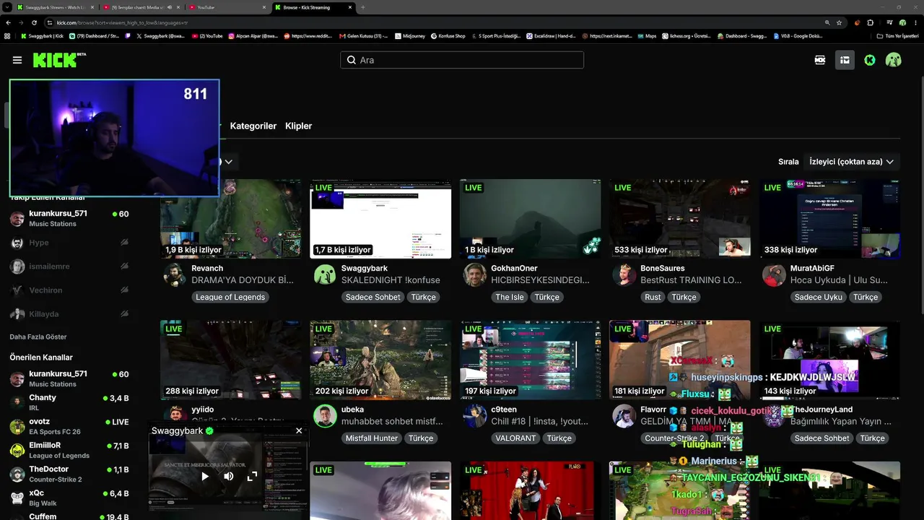The width and height of the screenshot is (924, 520).
Task: Open the Konfuse Shop bookmark
Action: [448, 35]
